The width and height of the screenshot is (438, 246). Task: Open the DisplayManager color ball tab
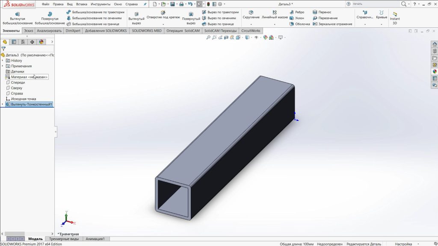coord(41,42)
